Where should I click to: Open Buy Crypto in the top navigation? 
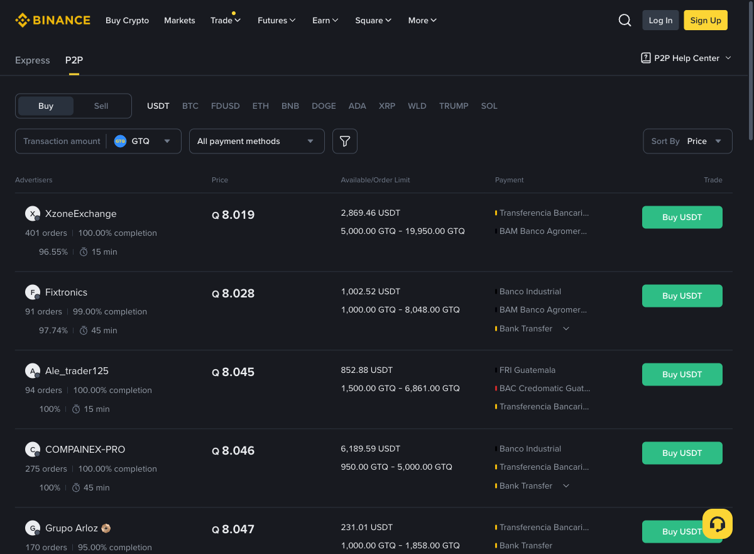(x=128, y=20)
